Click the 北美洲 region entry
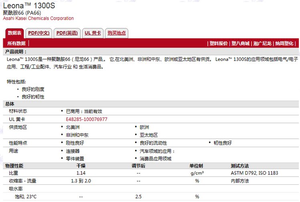 click(x=73, y=127)
